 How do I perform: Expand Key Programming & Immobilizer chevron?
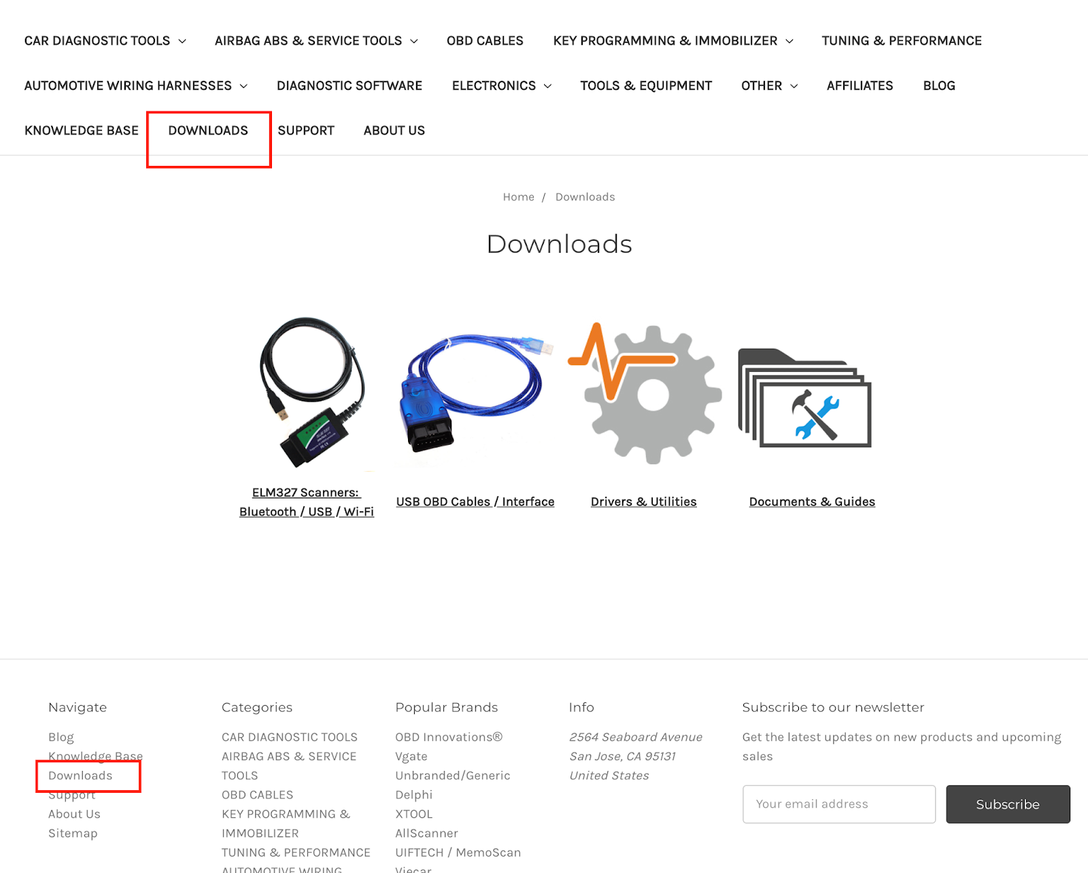(x=789, y=41)
